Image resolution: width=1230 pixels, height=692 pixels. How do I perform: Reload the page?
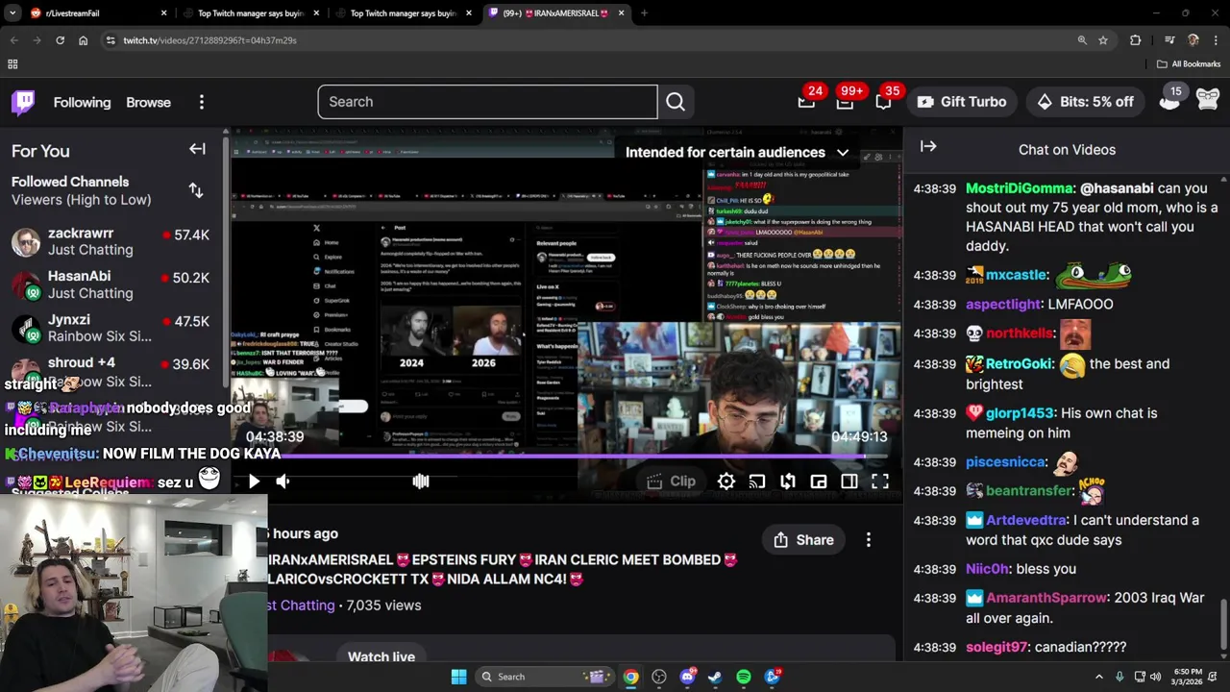[60, 40]
